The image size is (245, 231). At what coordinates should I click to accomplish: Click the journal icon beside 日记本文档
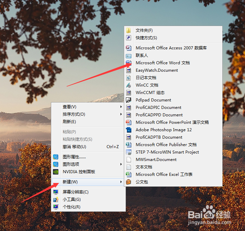pyautogui.click(x=128, y=78)
